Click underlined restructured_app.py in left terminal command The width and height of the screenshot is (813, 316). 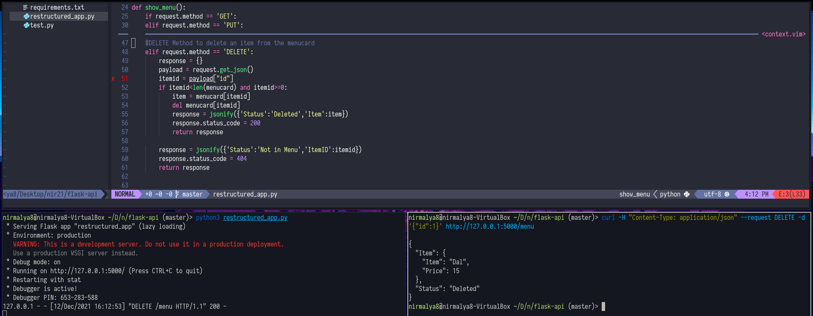[x=255, y=218]
